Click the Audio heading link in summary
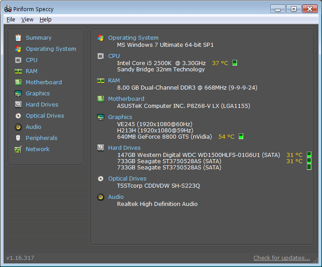The image size is (322, 267). point(116,197)
